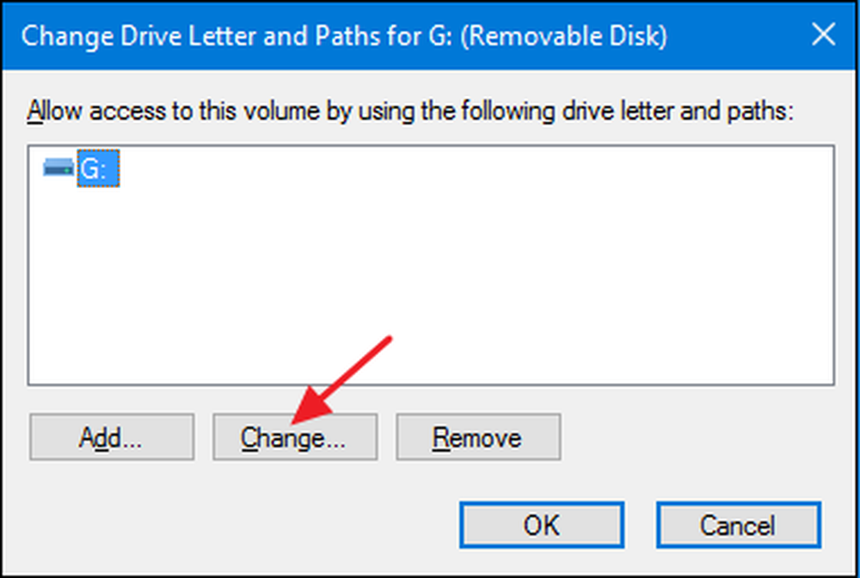860x578 pixels.
Task: Accept settings using the OK button
Action: tap(542, 525)
